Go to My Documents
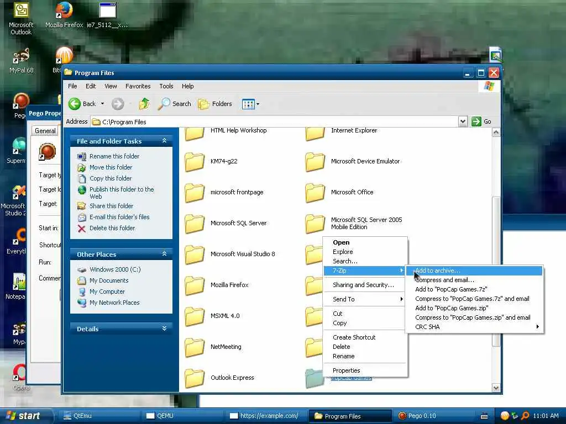Image resolution: width=566 pixels, height=424 pixels. (x=109, y=280)
